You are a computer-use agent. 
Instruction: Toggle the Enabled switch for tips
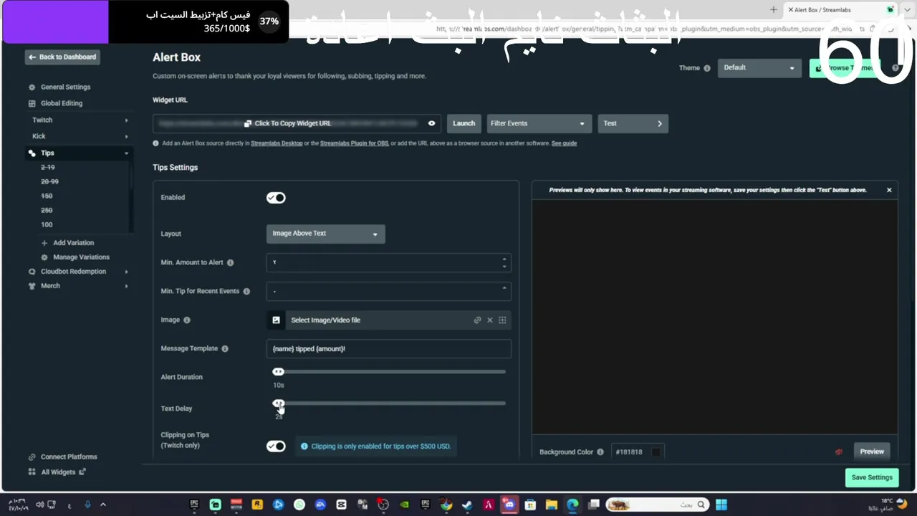pos(276,198)
